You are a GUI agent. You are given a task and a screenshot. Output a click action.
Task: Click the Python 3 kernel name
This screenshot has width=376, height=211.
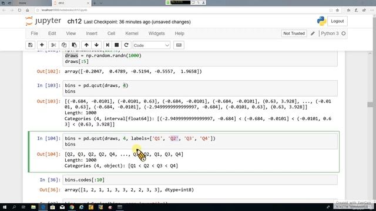click(x=330, y=33)
